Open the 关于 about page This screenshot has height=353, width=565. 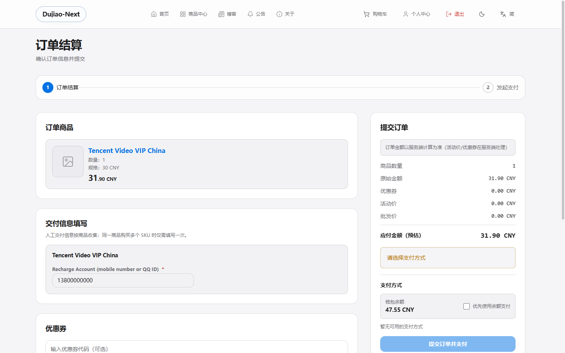pyautogui.click(x=290, y=14)
